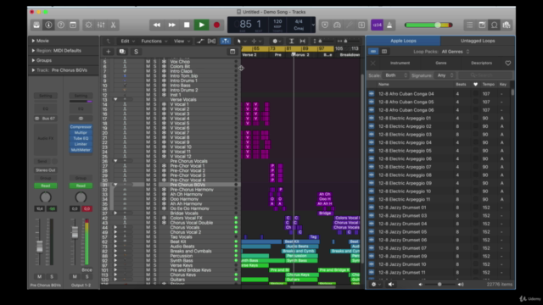Toggle the Loop Browser button

[494, 25]
